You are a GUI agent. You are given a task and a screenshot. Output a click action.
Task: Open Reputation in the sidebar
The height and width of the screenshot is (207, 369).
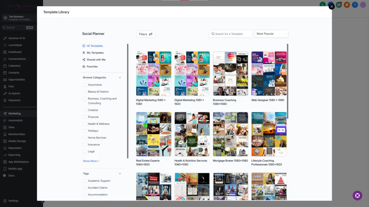point(15,148)
